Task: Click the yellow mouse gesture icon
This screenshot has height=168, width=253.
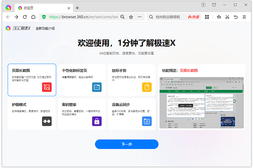Action: click(147, 87)
